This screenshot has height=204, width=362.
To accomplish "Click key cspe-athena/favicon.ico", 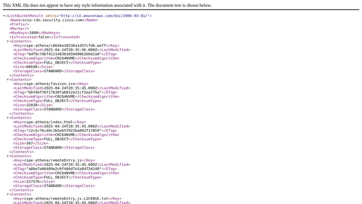I will tap(50, 84).
